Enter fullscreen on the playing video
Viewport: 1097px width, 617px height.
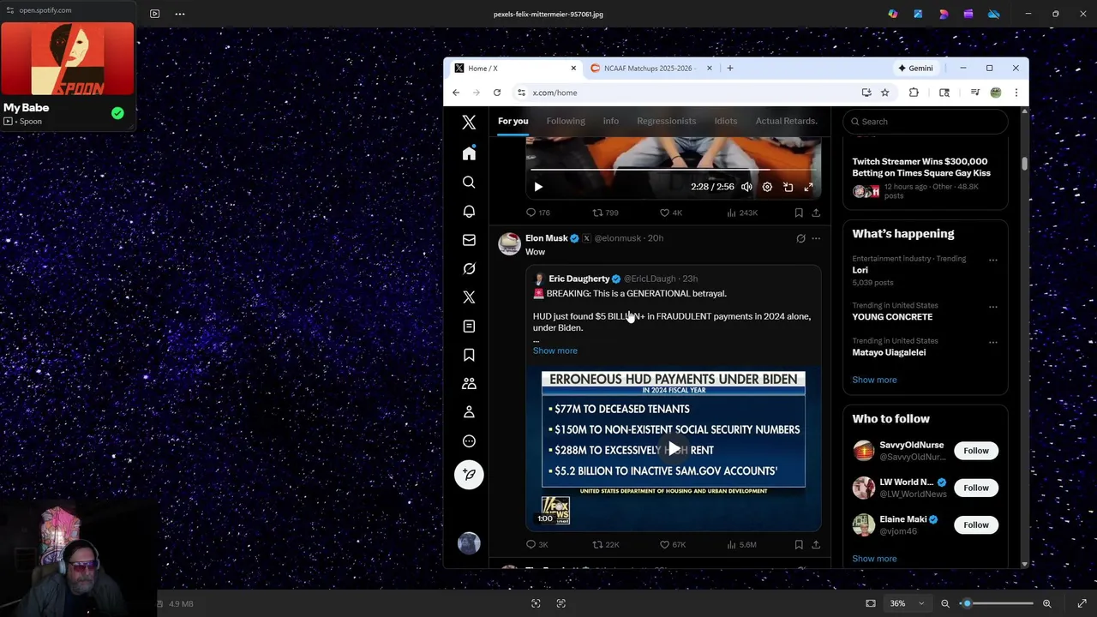(x=808, y=187)
